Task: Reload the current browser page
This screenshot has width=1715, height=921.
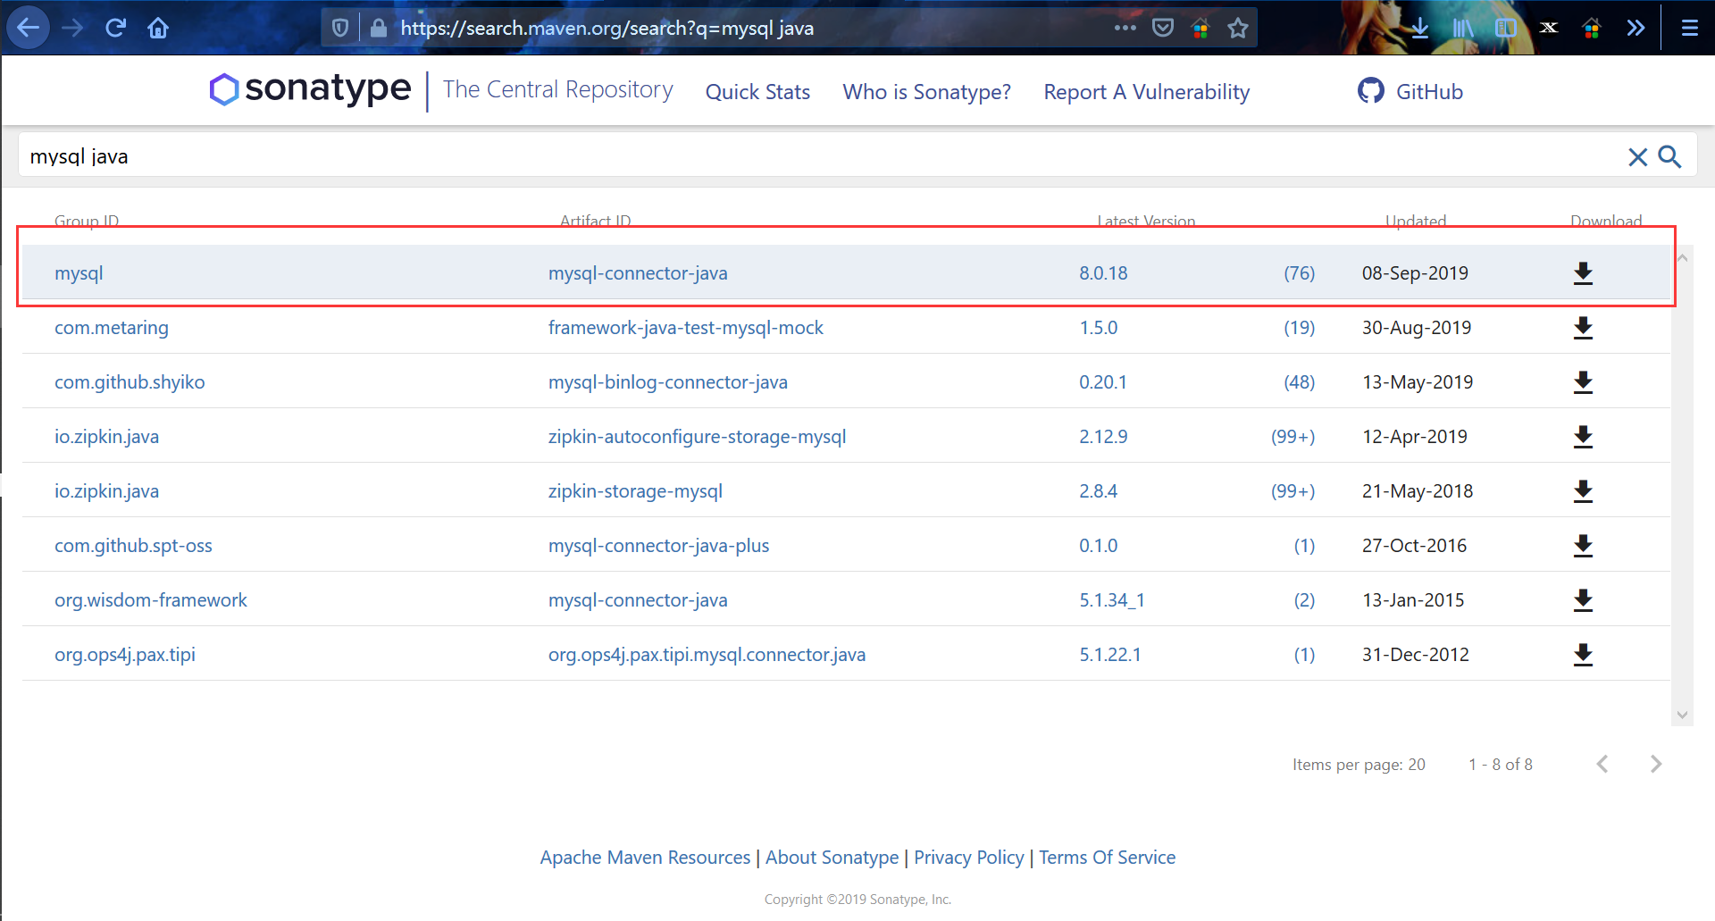Action: pyautogui.click(x=115, y=28)
